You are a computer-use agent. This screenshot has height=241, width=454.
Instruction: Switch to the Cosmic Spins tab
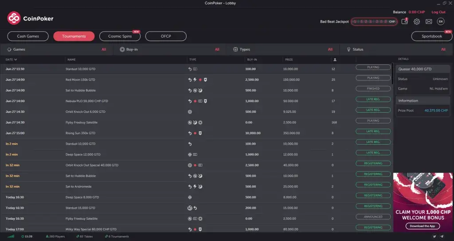(120, 36)
